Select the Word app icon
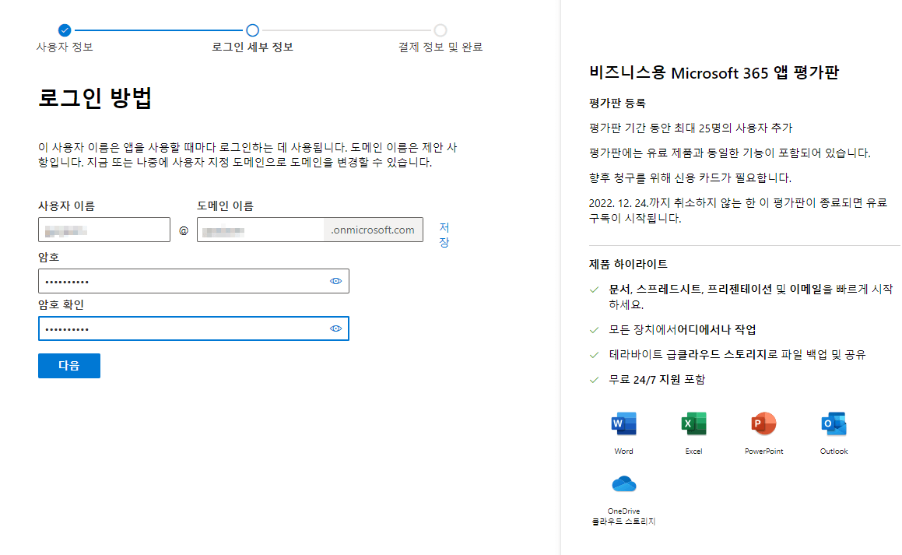Image resolution: width=902 pixels, height=555 pixels. (623, 424)
